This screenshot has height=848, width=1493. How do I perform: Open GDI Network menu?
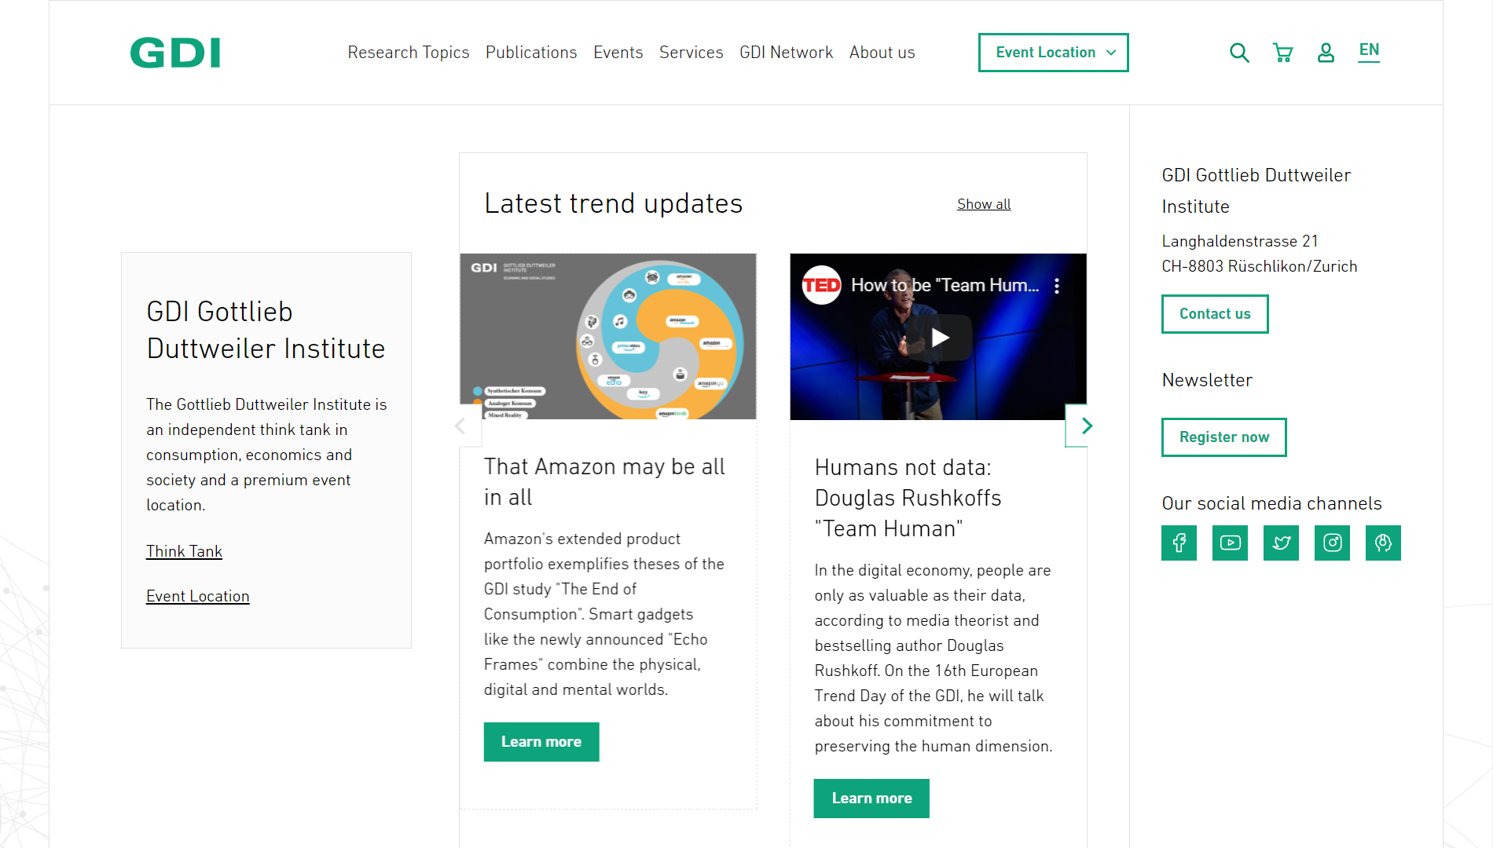786,53
